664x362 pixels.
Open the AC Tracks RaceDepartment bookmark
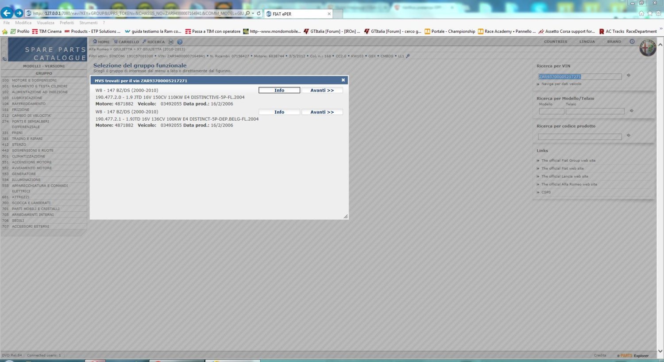tap(628, 31)
